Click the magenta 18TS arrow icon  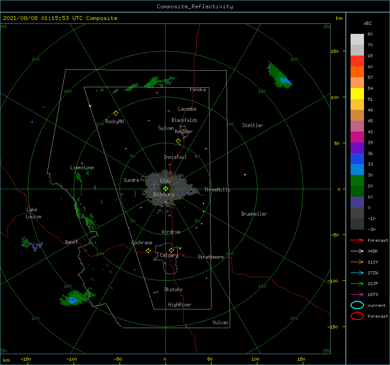click(x=357, y=295)
